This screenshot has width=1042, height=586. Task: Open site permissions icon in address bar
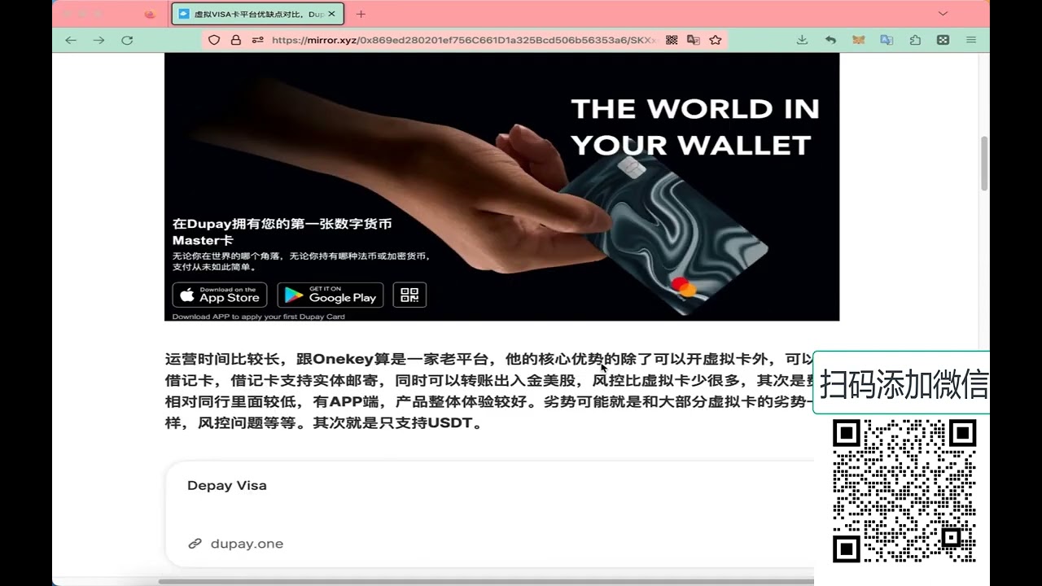point(257,40)
